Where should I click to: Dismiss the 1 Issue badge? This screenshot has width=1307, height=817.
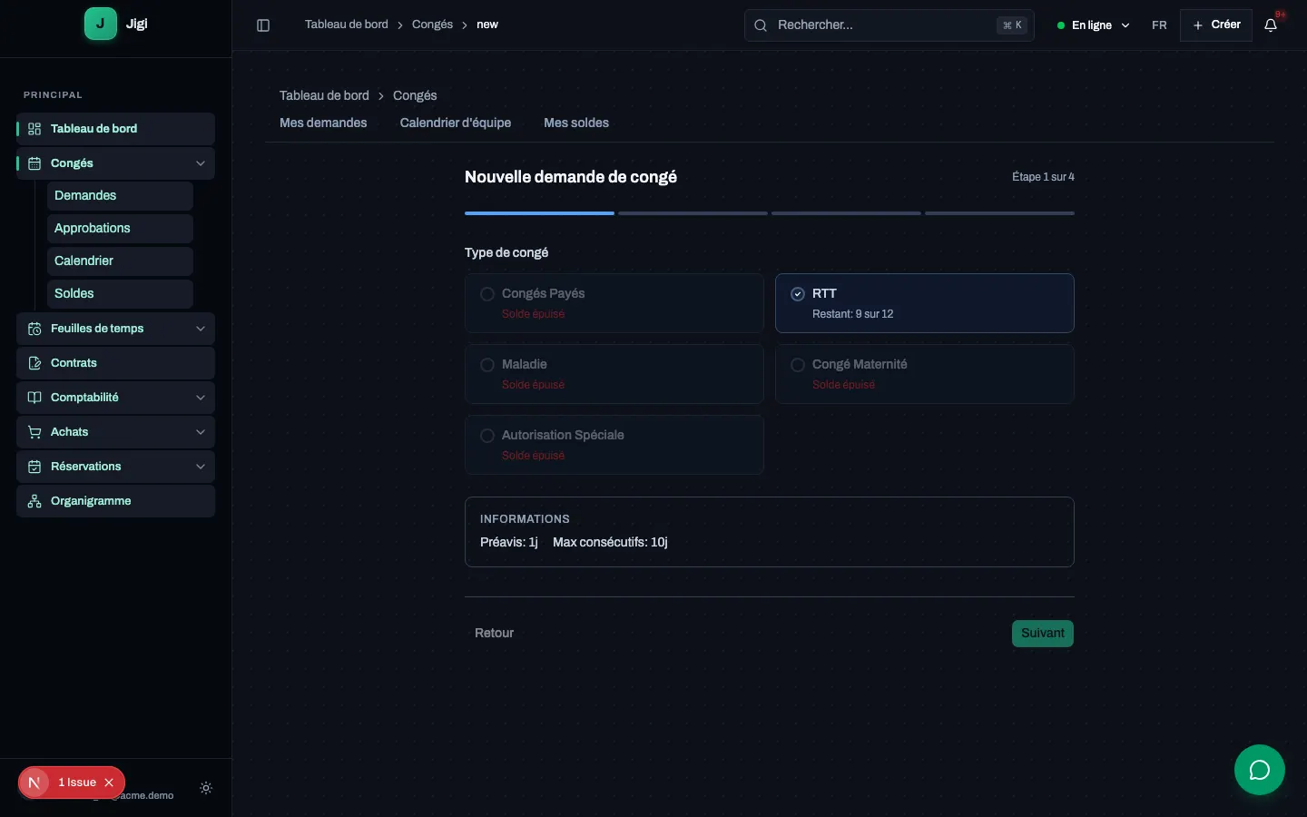[x=109, y=783]
